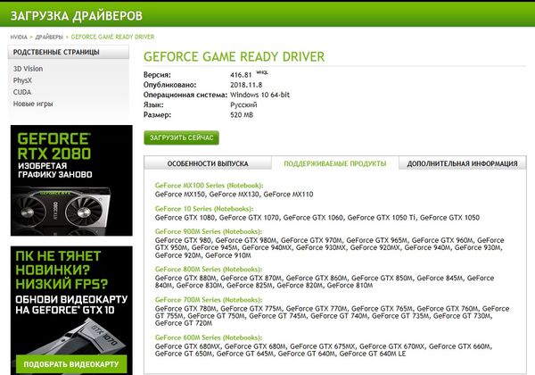
Task: Click GeForce 700M Series (Notebooks) heading
Action: point(209,299)
